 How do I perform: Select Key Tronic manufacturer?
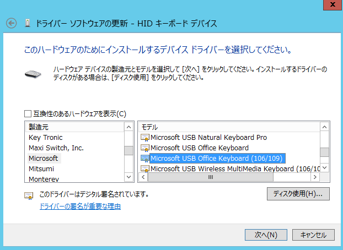pyautogui.click(x=46, y=138)
